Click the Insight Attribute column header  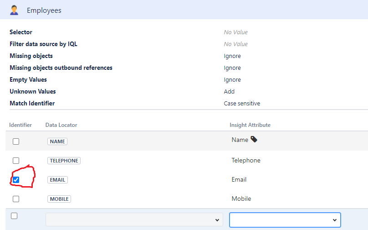[x=250, y=125]
